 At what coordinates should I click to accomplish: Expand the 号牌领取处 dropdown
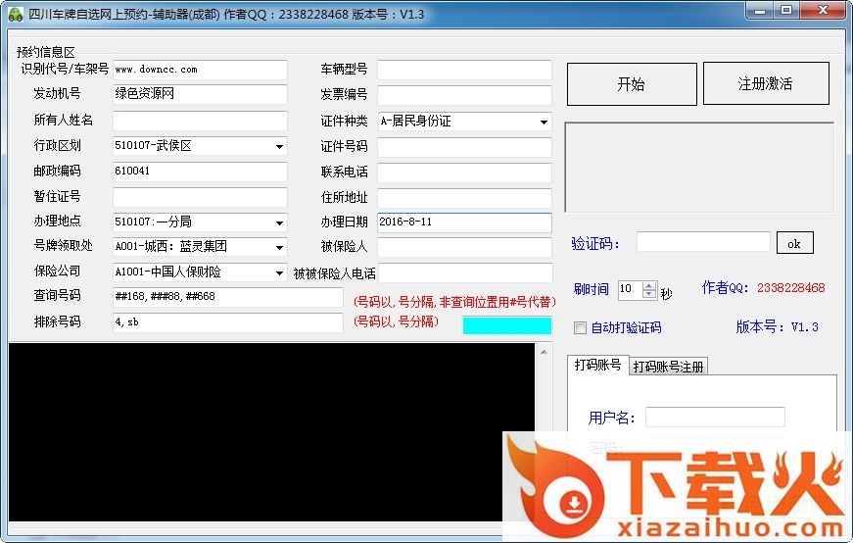(x=279, y=247)
